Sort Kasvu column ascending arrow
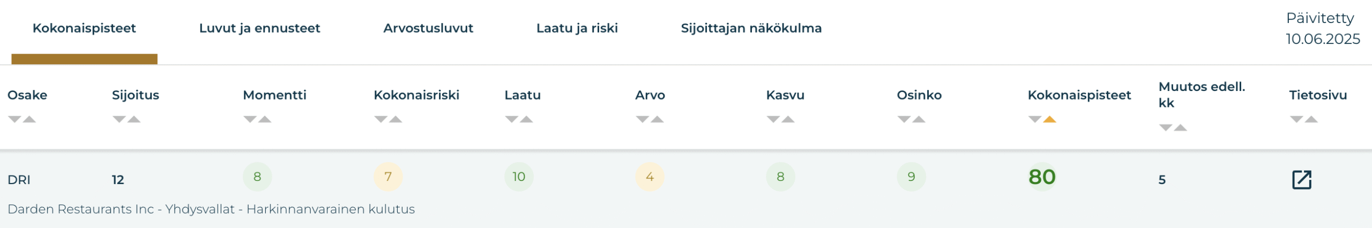Viewport: 1372px width, 228px height. (788, 119)
